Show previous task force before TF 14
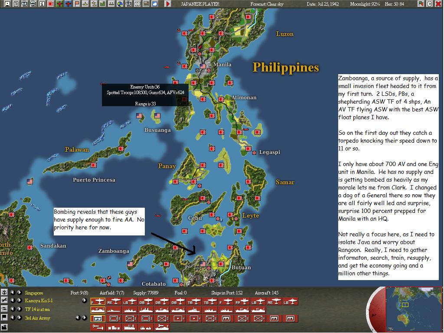This screenshot has width=444, height=333. [x=13, y=309]
